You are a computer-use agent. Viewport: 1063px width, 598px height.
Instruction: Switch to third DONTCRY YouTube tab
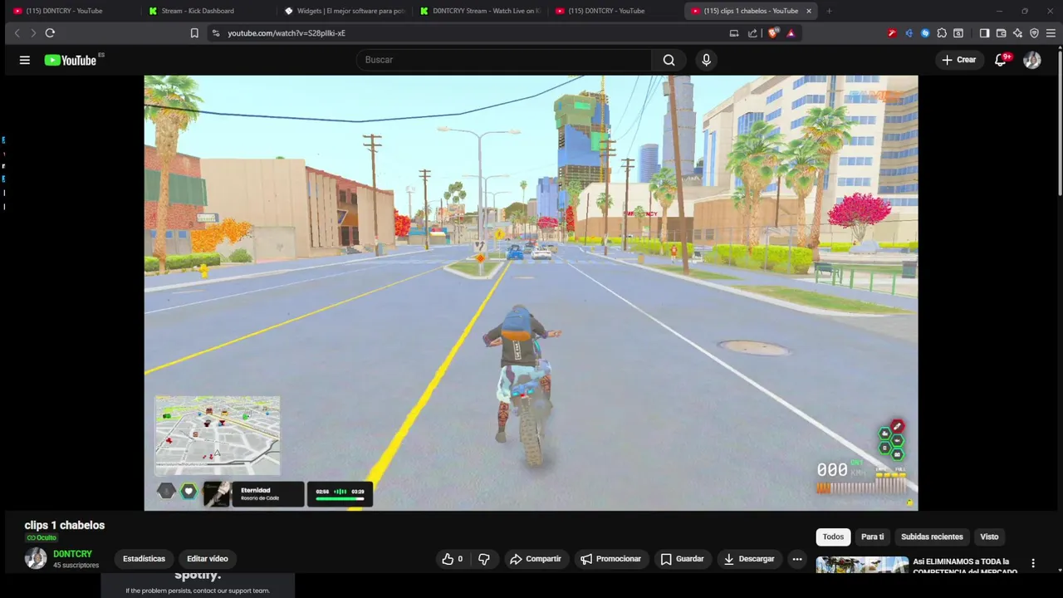pyautogui.click(x=615, y=11)
